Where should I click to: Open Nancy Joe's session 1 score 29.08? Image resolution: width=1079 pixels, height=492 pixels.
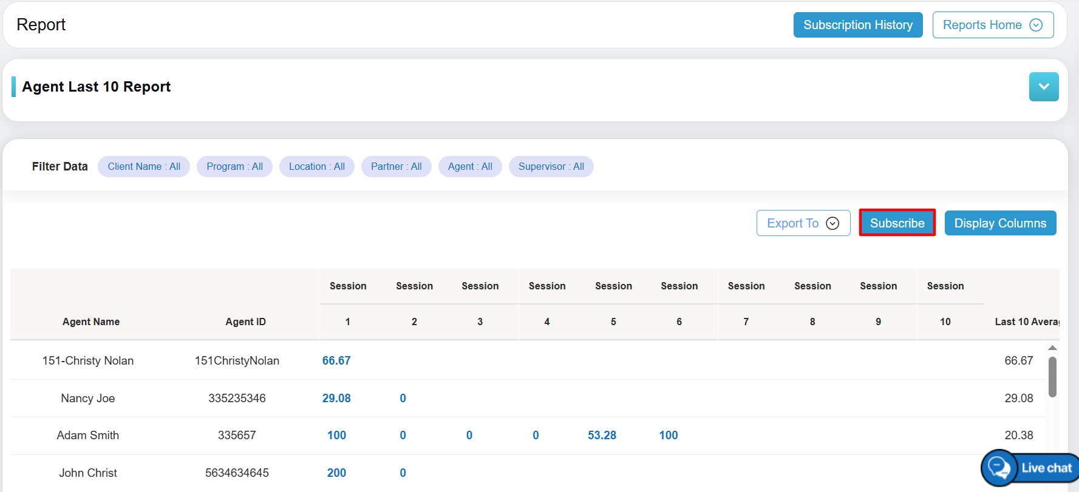click(x=336, y=398)
